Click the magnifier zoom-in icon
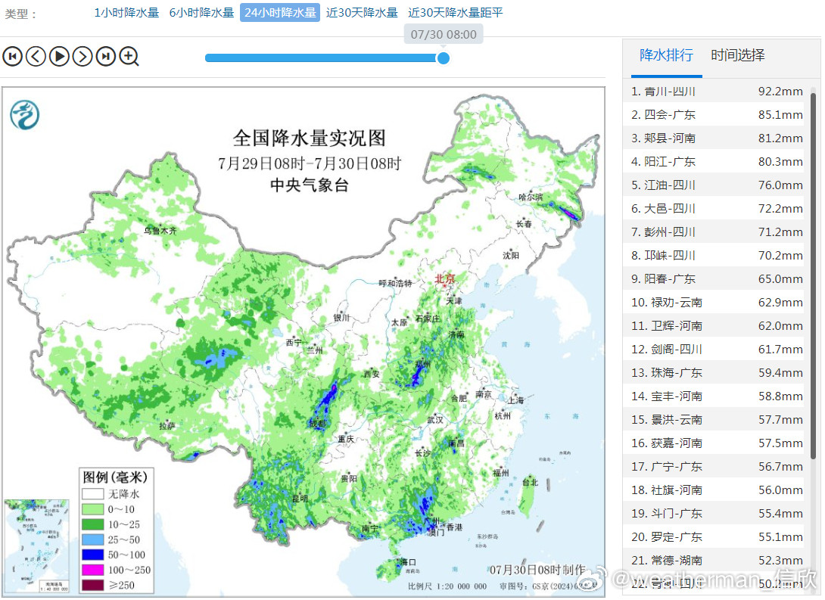The image size is (825, 600). [x=129, y=56]
